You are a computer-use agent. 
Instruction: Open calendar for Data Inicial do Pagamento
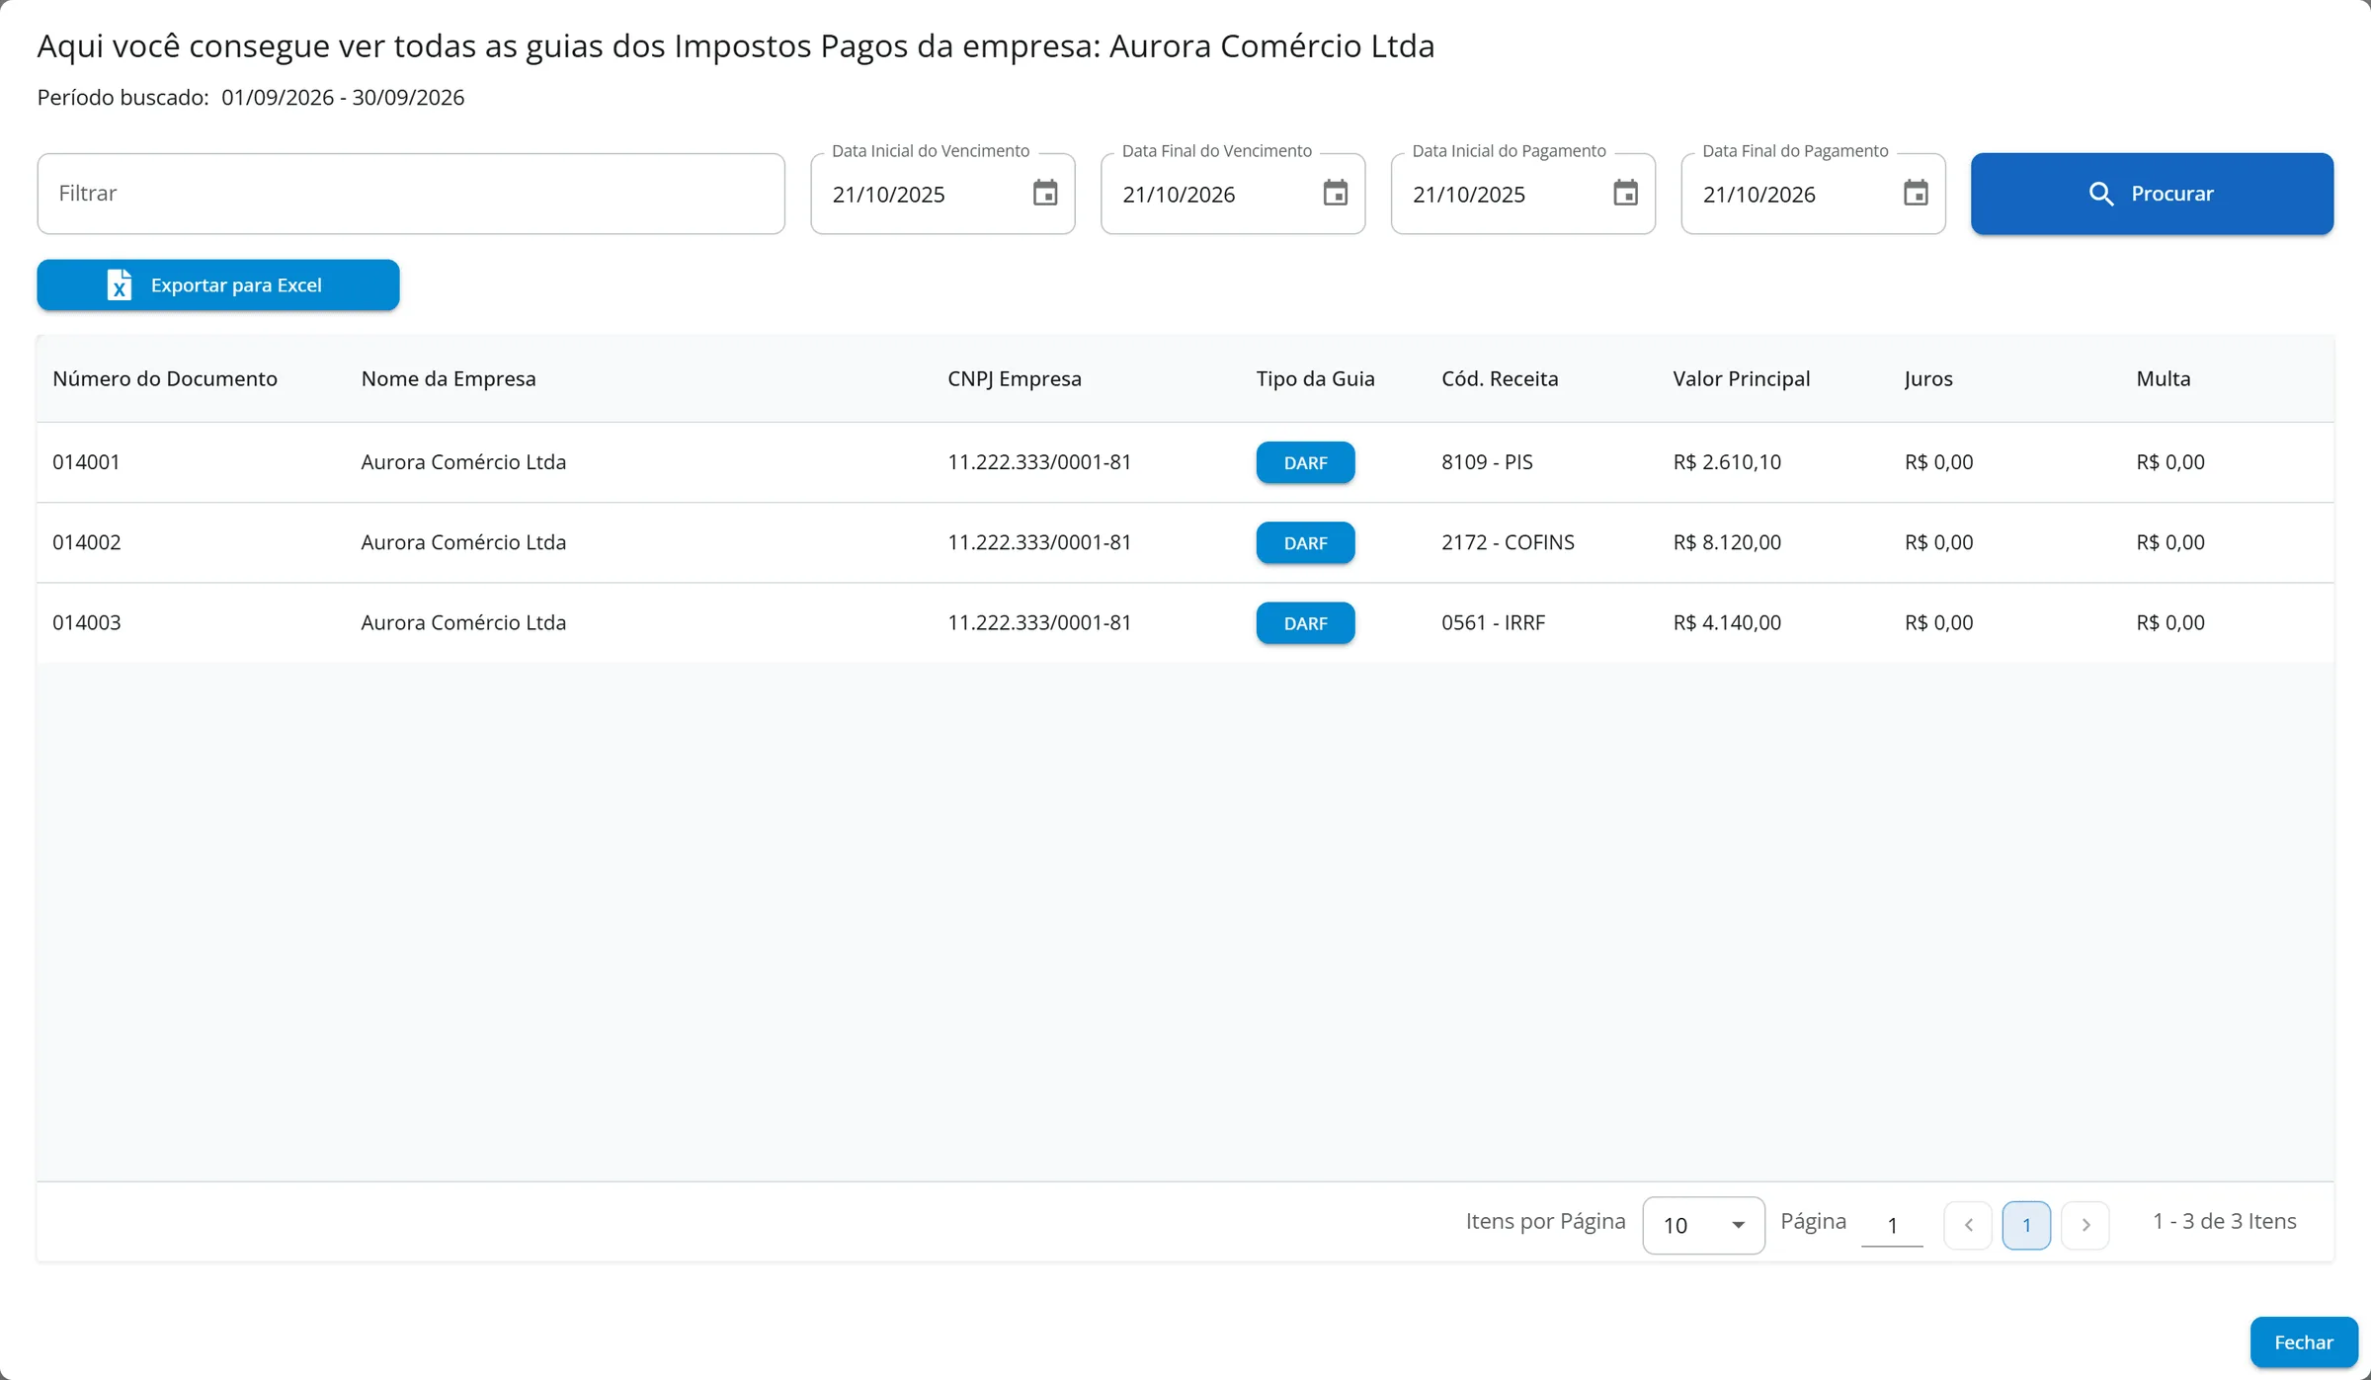1625,194
